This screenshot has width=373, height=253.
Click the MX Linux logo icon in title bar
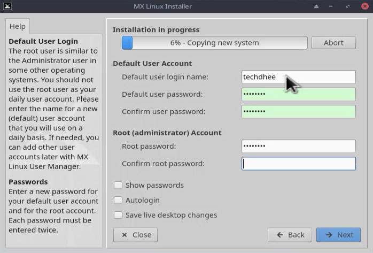[7, 6]
